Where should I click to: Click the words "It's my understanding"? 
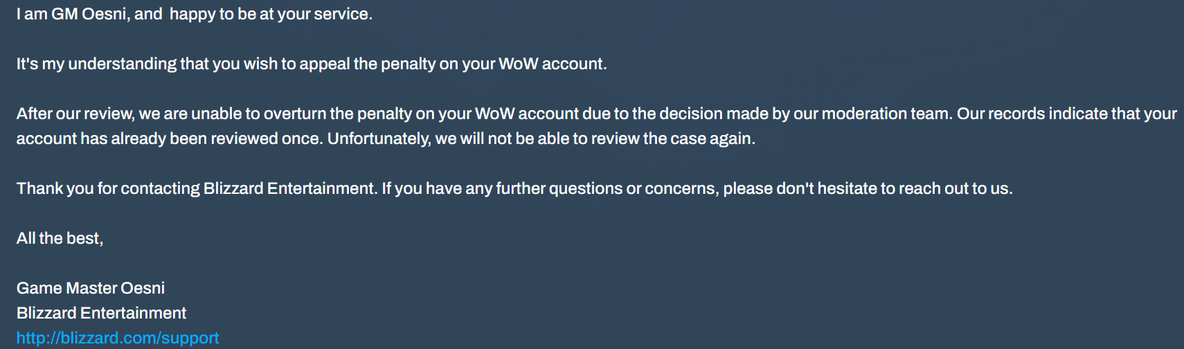pyautogui.click(x=97, y=64)
